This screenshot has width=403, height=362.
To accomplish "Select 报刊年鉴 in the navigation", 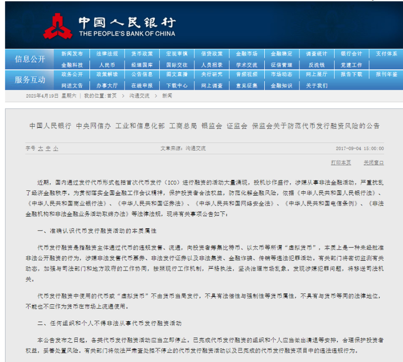I will 387,74.
